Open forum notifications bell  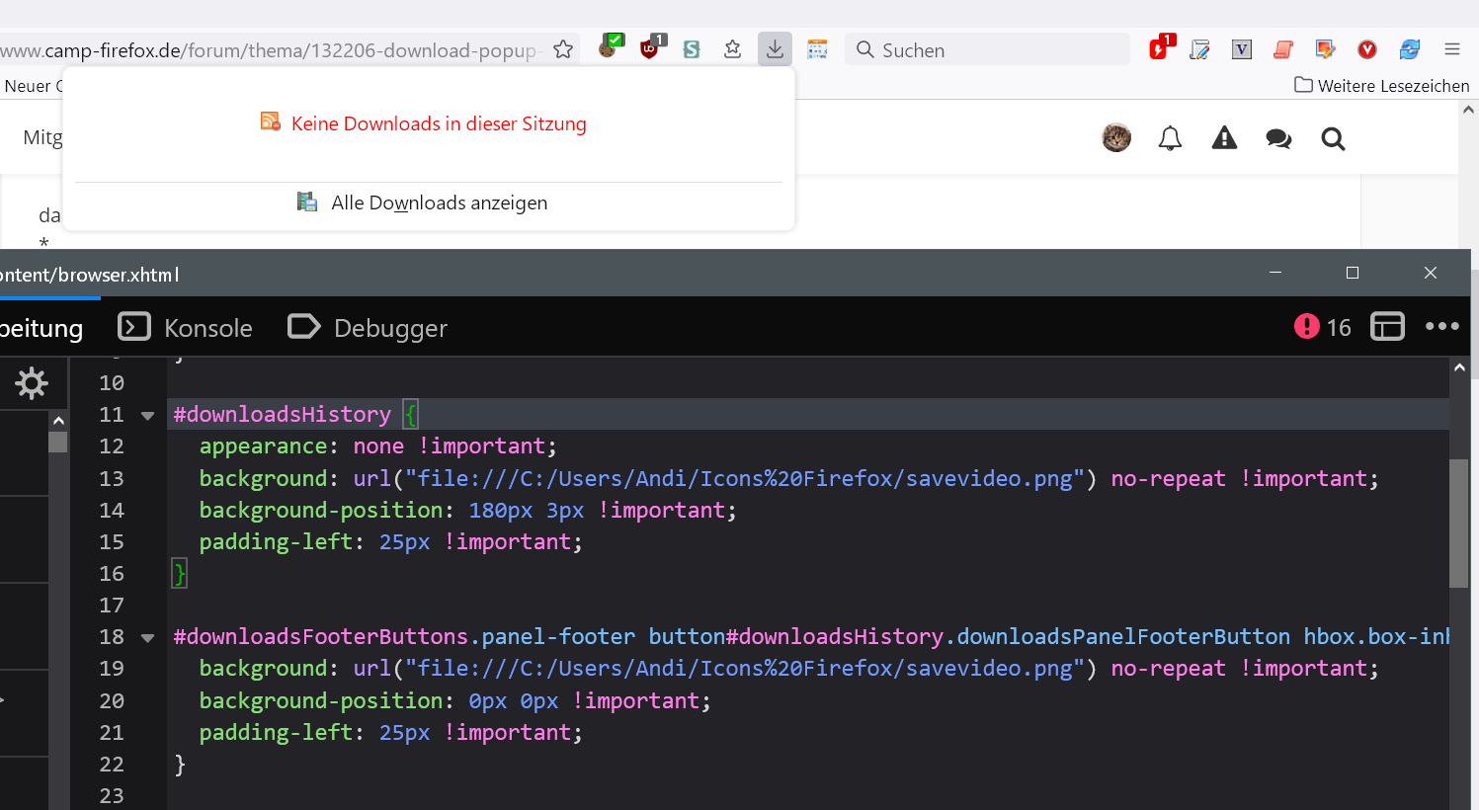click(1170, 138)
